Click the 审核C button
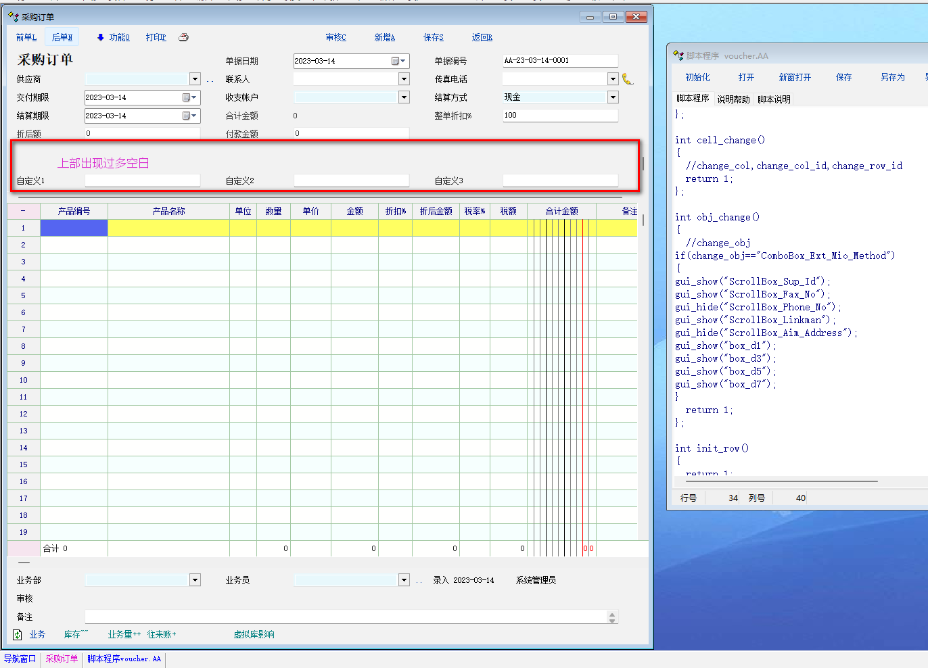The height and width of the screenshot is (668, 928). (x=335, y=37)
